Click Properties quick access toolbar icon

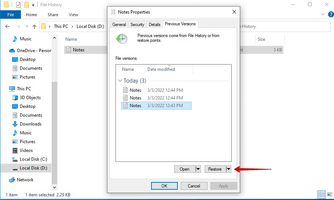click(x=18, y=5)
